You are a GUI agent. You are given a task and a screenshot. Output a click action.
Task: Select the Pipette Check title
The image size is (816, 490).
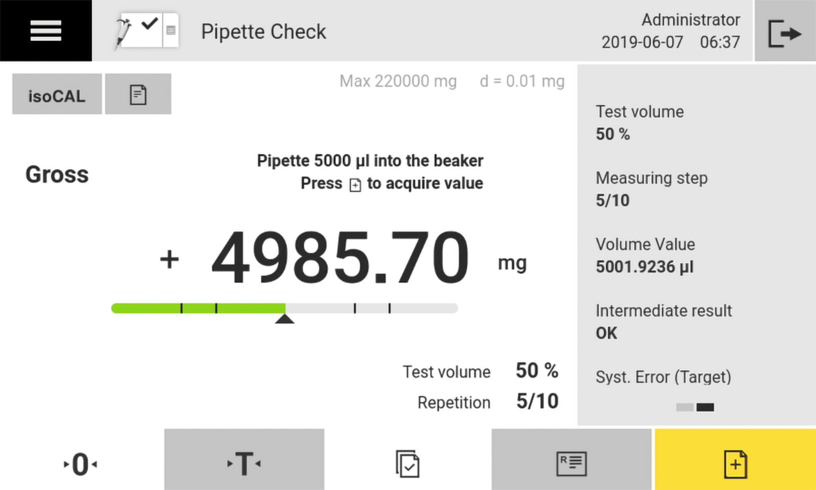pyautogui.click(x=264, y=32)
